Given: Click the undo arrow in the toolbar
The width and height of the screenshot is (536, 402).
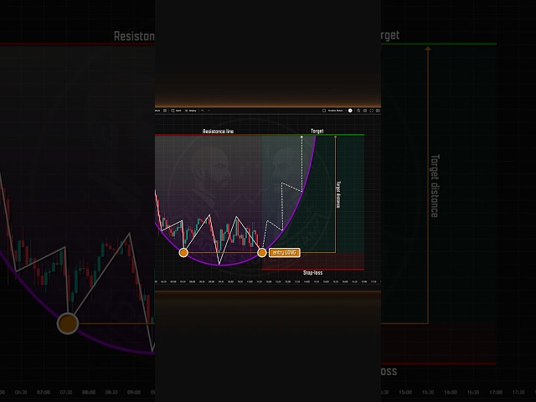Looking at the screenshot, I should [203, 111].
